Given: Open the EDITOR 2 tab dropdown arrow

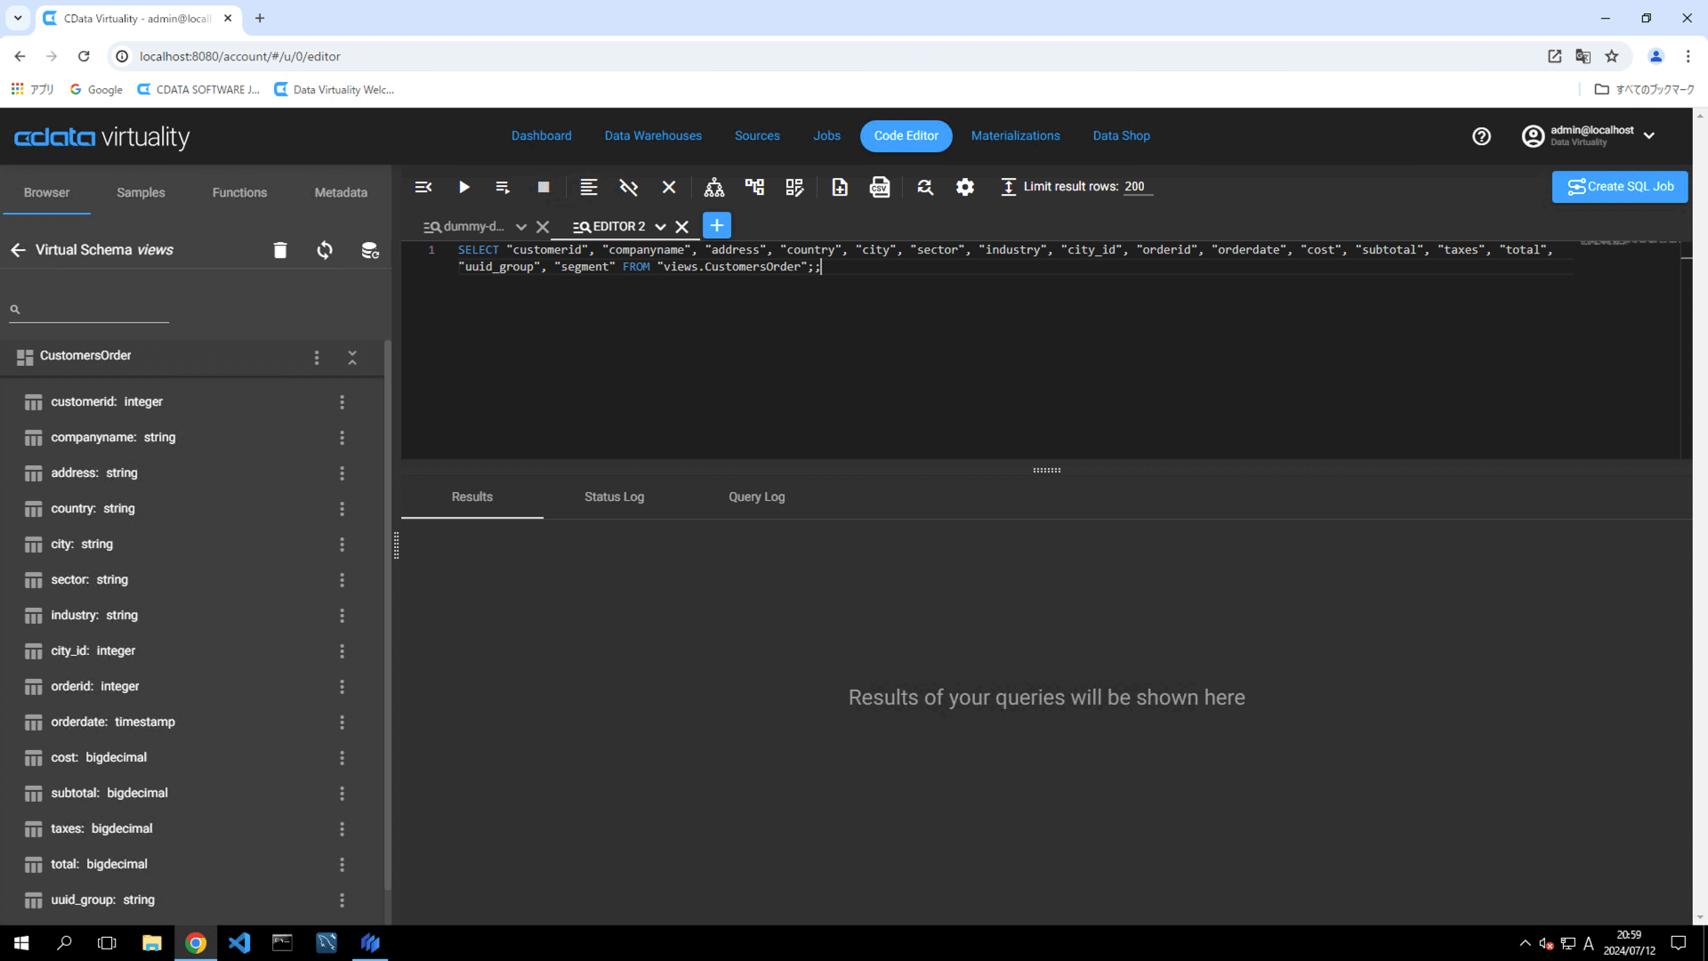Looking at the screenshot, I should [x=660, y=227].
